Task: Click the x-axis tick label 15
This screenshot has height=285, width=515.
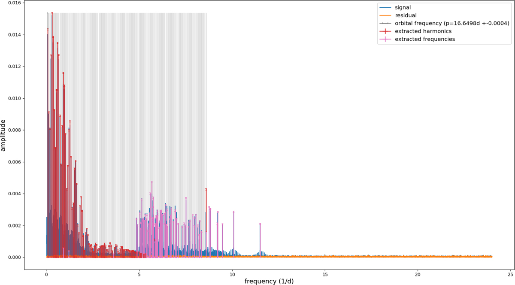Action: [x=325, y=273]
